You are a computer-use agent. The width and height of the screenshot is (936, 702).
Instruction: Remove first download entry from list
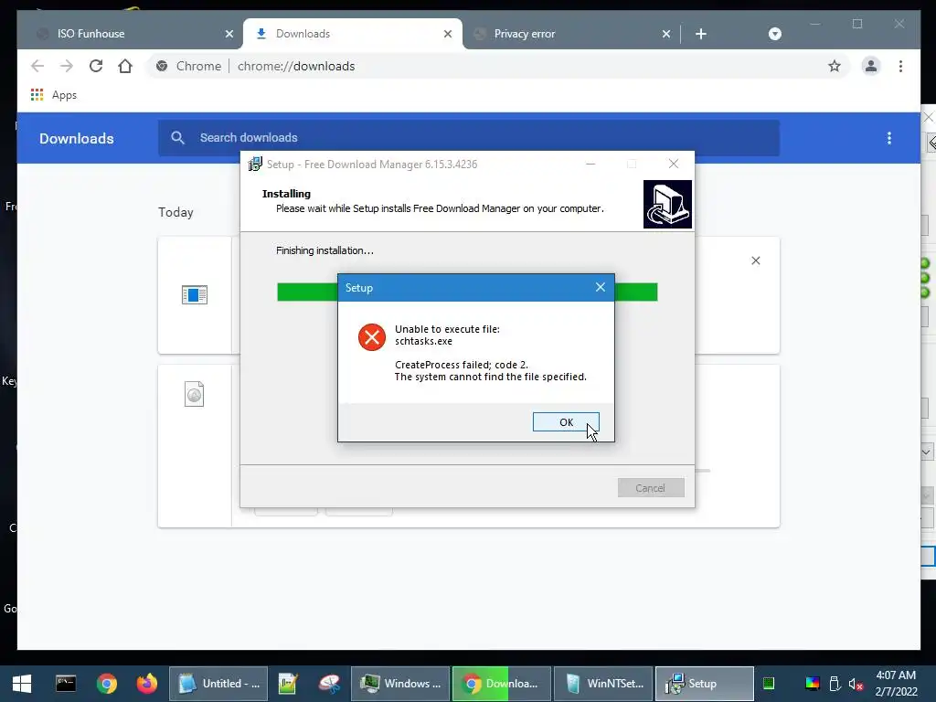point(756,261)
